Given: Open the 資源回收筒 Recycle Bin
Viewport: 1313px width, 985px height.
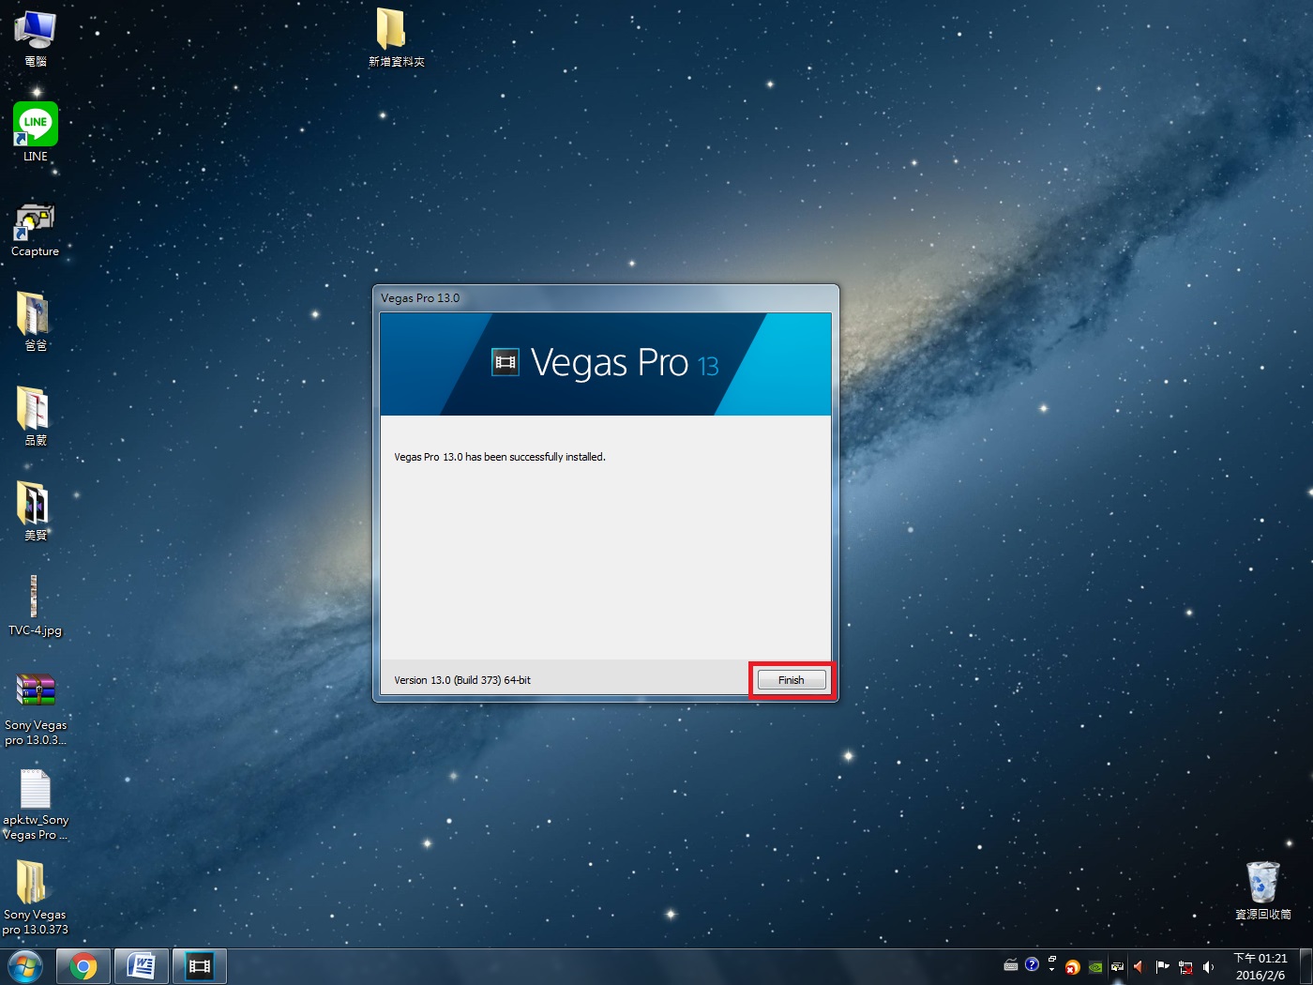Looking at the screenshot, I should (x=1262, y=890).
